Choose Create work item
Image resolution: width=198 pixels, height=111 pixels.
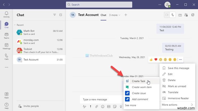click(x=141, y=87)
